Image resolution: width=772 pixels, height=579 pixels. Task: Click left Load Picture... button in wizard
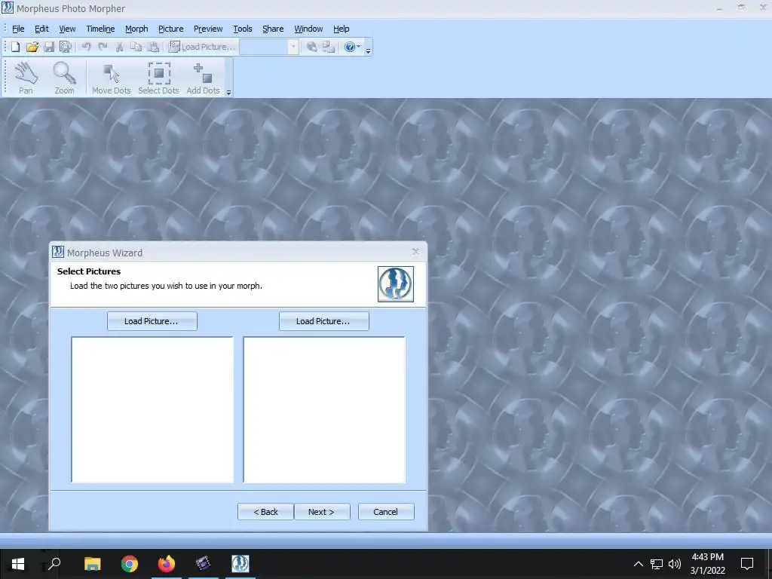pos(152,321)
